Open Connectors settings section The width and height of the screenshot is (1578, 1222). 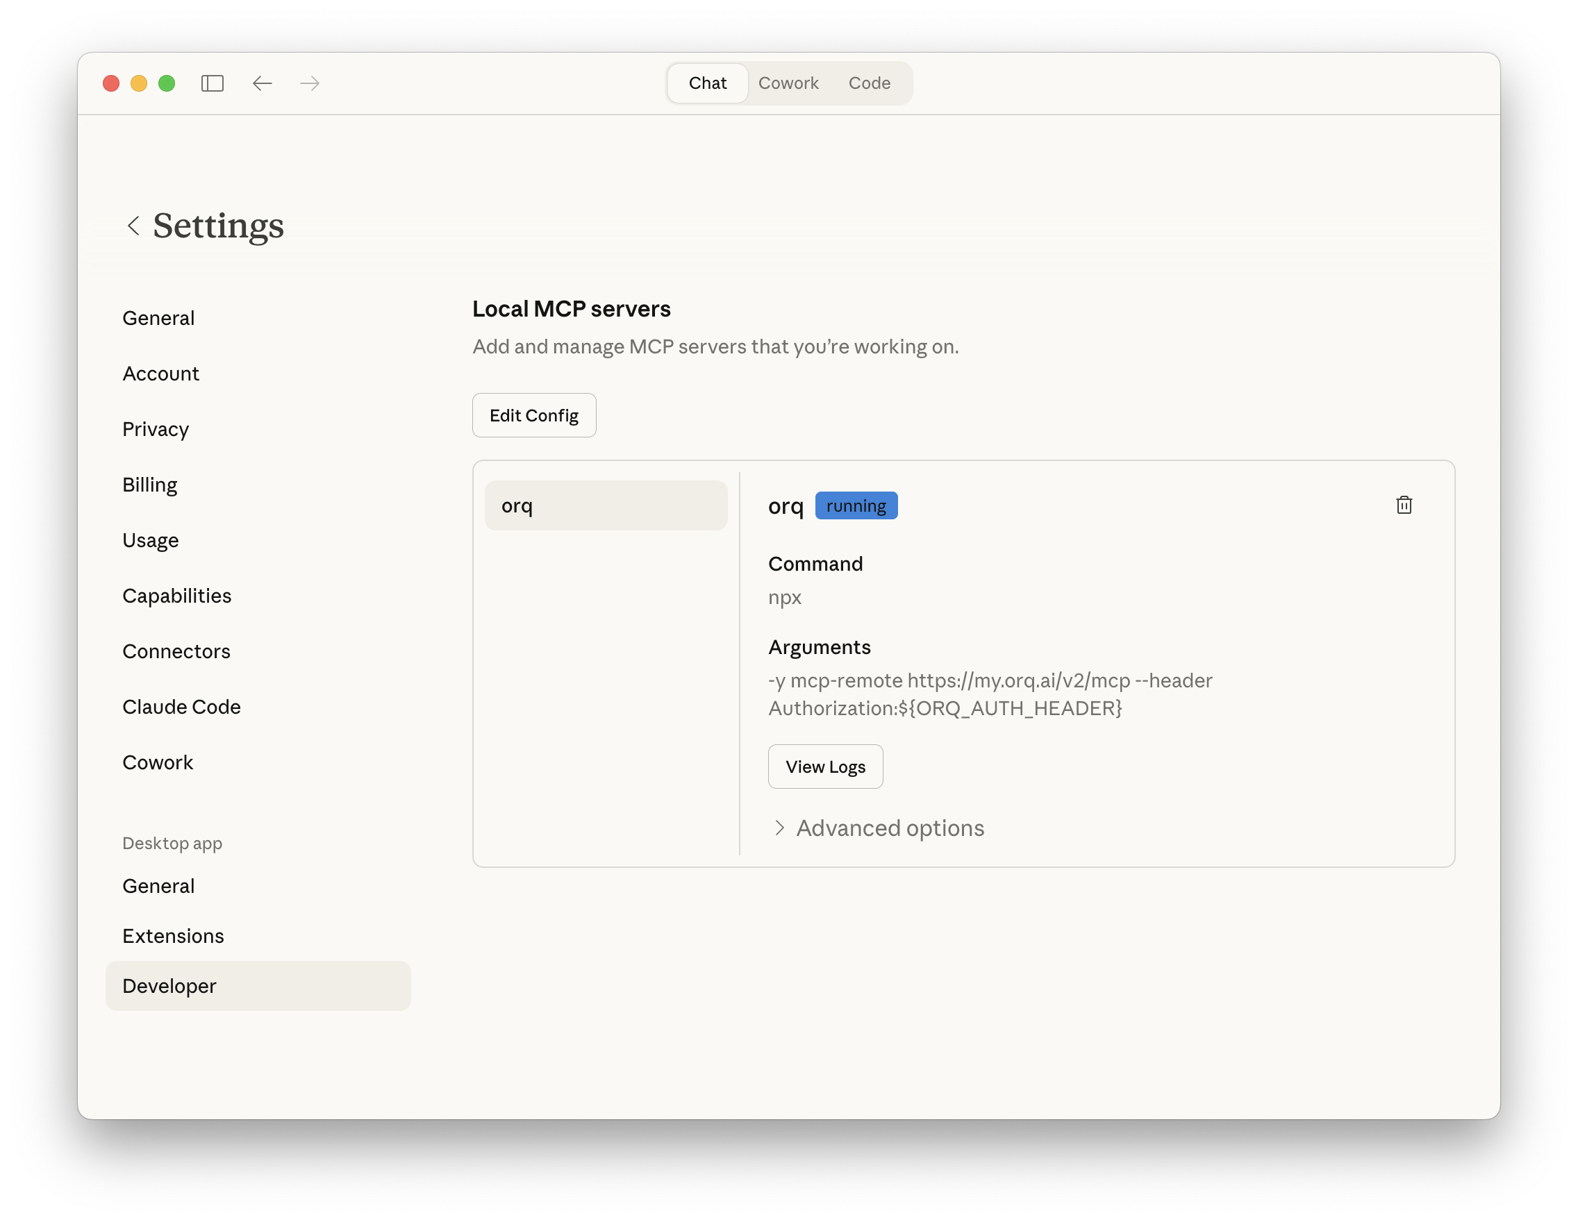pyautogui.click(x=176, y=651)
